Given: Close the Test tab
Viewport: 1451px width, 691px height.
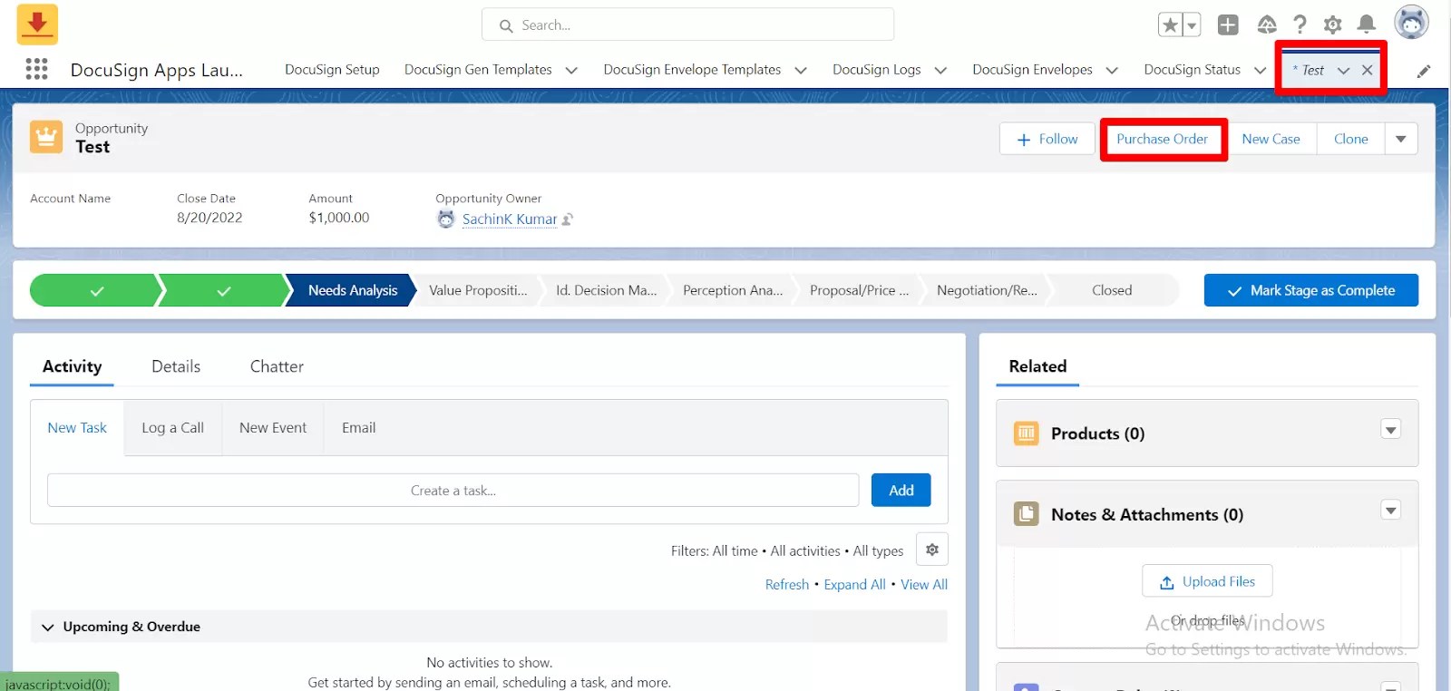Looking at the screenshot, I should 1367,70.
